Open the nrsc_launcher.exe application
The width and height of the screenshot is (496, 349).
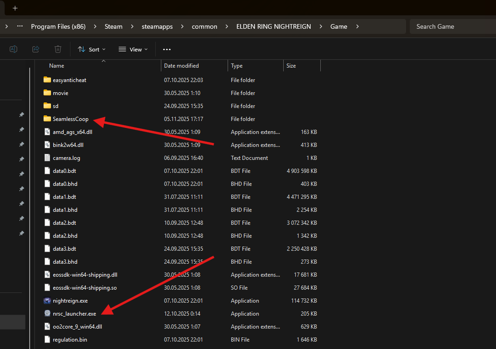click(74, 314)
